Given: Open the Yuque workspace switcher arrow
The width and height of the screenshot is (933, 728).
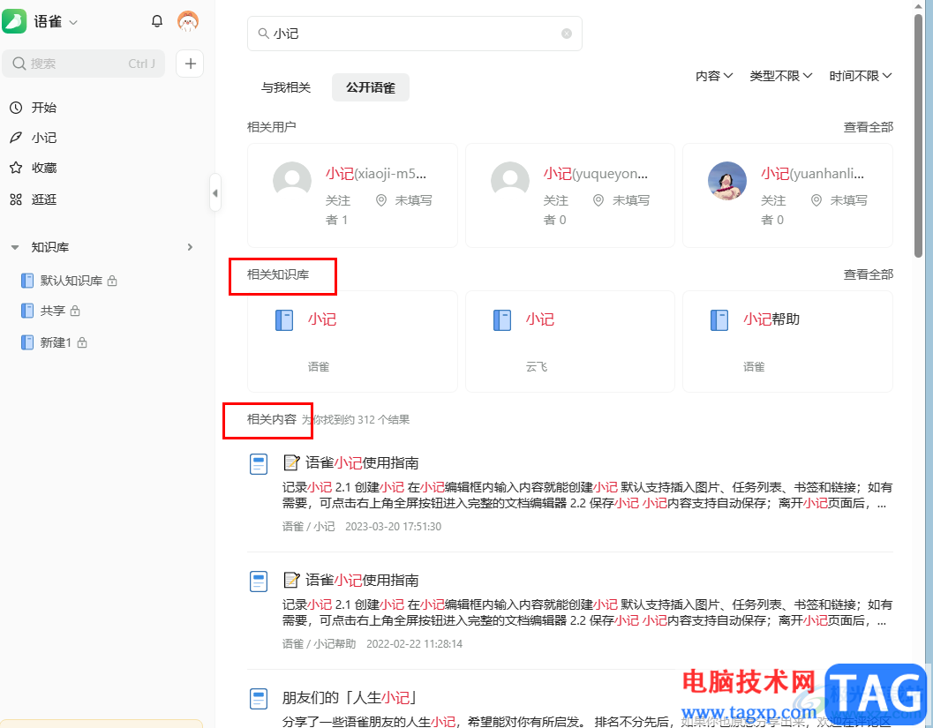Looking at the screenshot, I should 73,23.
